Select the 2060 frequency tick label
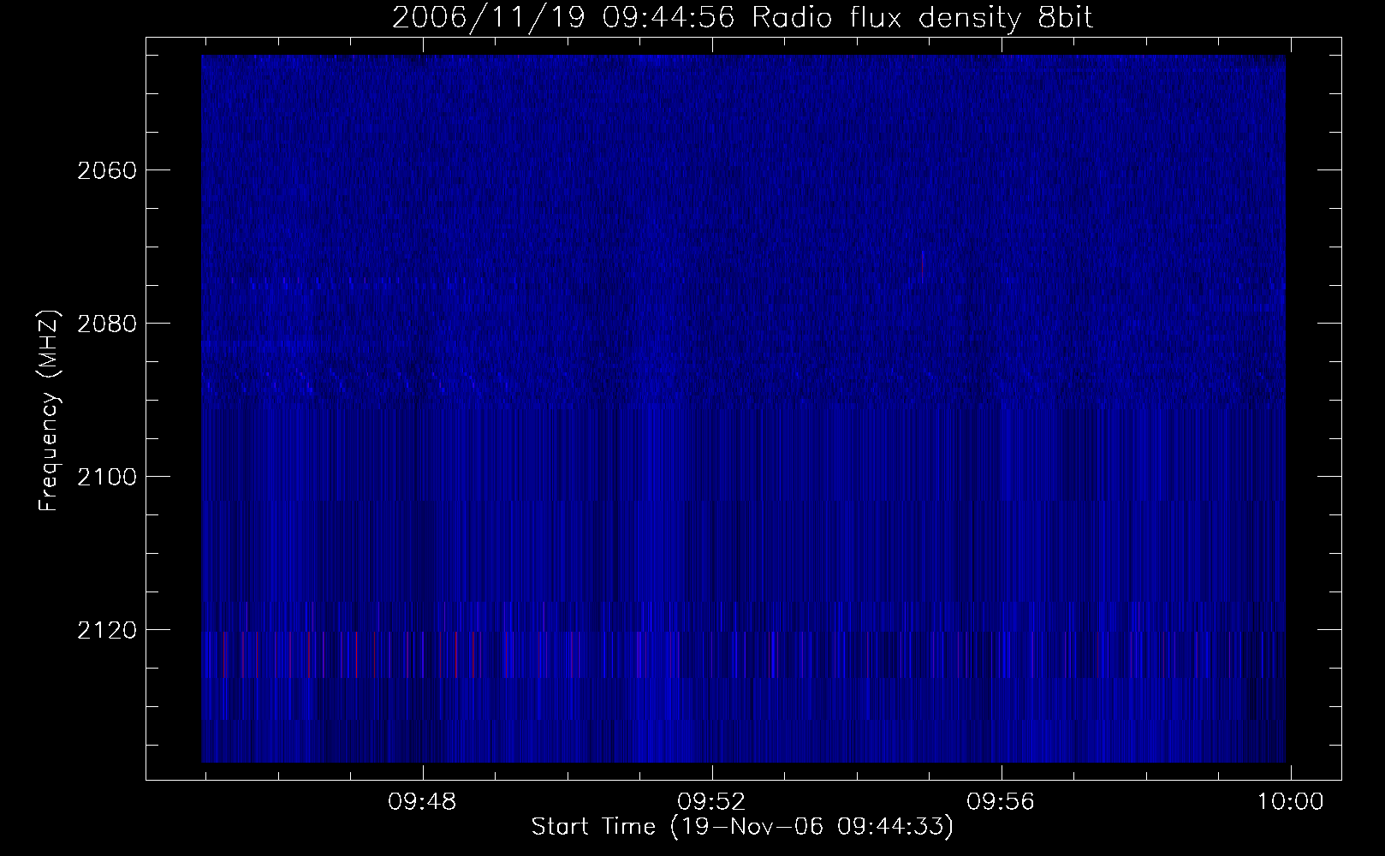This screenshot has width=1385, height=856. click(106, 170)
